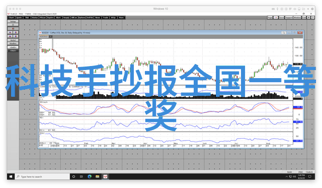This screenshot has height=188, width=322.
Task: Open the Options toolbar button
Action: (82, 18)
